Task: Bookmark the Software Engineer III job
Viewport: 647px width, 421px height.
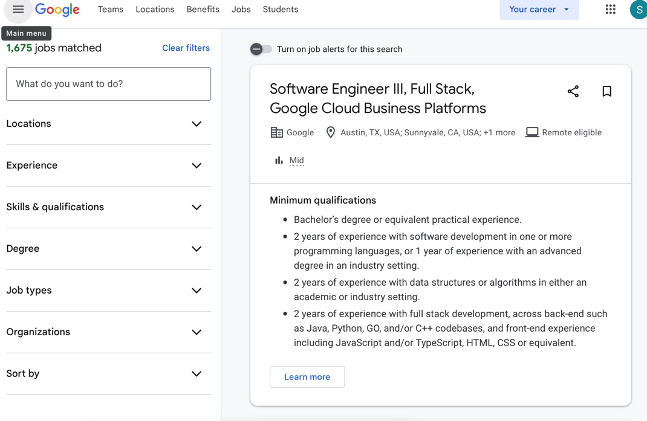Action: [x=606, y=91]
